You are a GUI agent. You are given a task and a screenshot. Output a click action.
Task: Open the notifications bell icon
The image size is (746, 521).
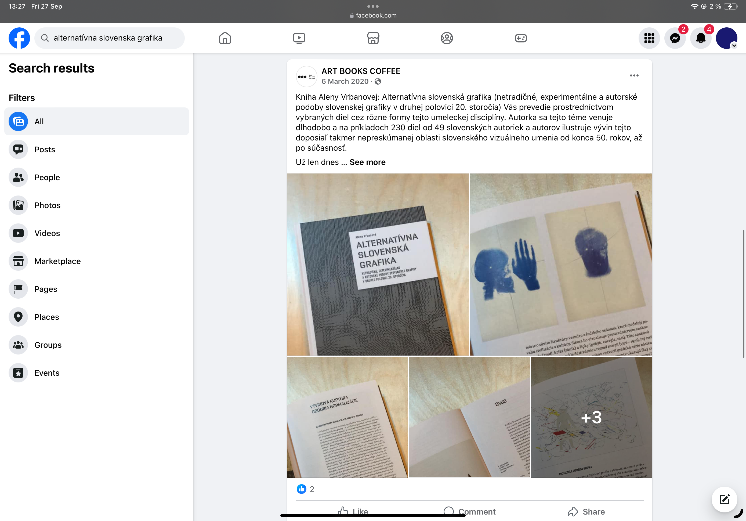(x=701, y=38)
